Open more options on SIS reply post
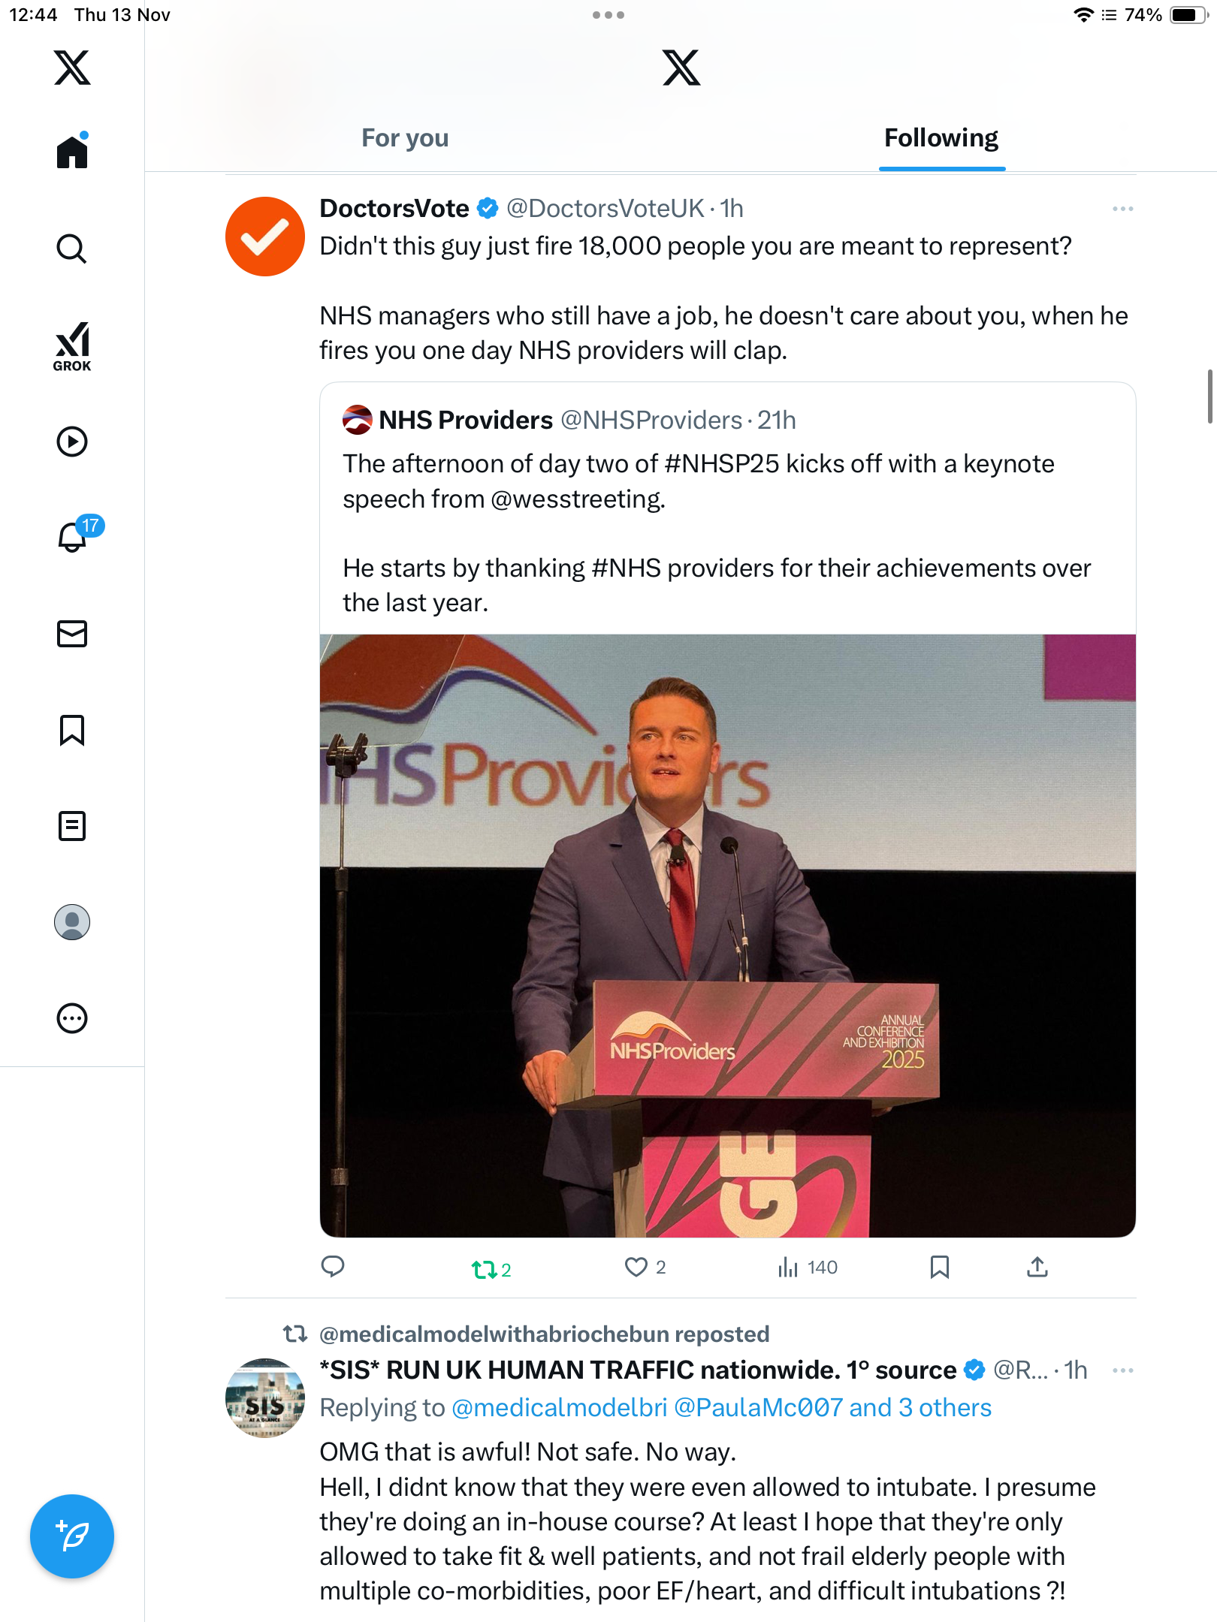Viewport: 1217px width, 1622px height. 1122,1370
